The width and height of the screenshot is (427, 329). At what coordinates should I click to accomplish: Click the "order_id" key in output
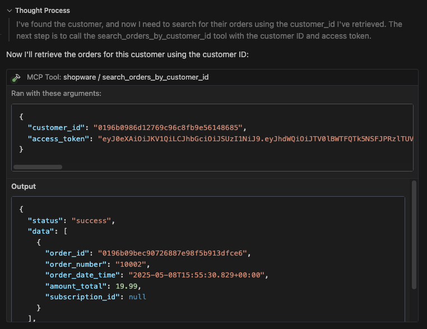pyautogui.click(x=67, y=253)
